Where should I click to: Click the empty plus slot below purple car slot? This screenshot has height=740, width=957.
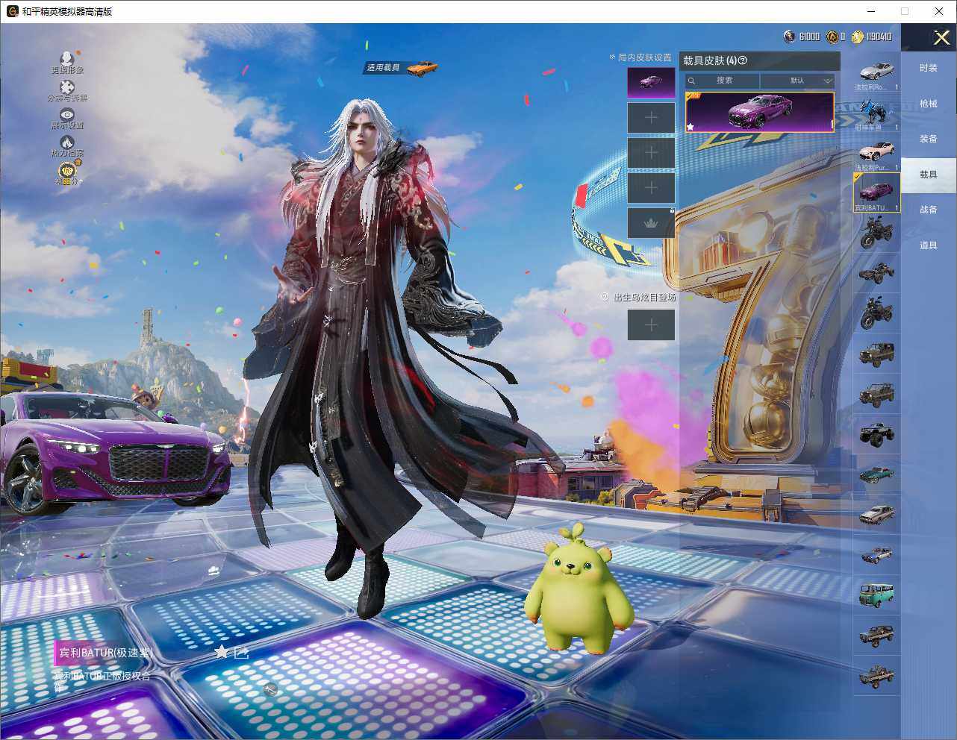pyautogui.click(x=651, y=117)
